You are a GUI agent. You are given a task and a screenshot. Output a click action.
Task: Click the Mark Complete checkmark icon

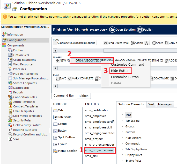[x=69, y=78]
